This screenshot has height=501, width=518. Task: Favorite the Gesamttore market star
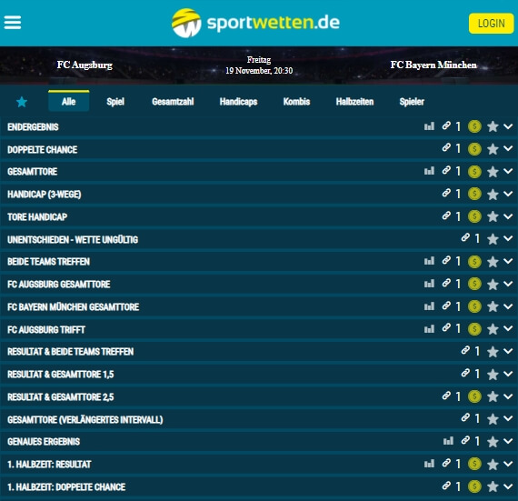pos(493,172)
